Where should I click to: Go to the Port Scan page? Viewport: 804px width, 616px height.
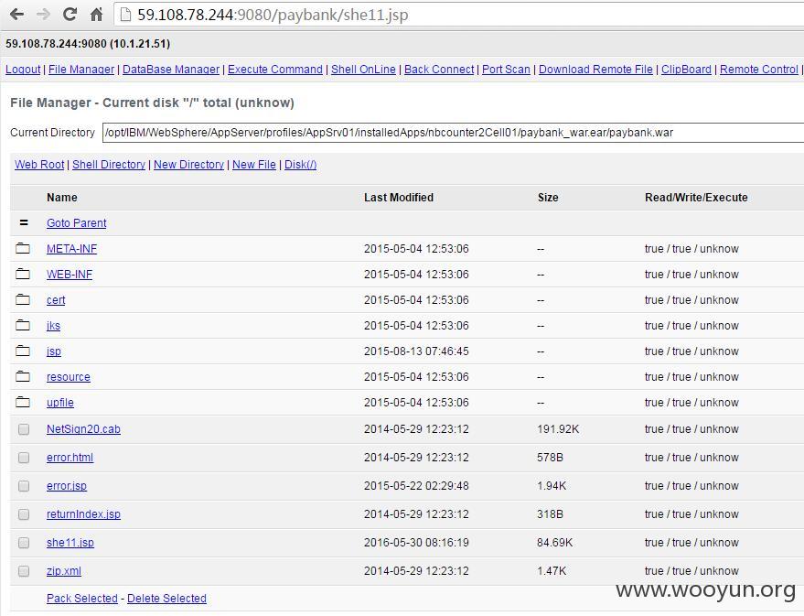[506, 70]
